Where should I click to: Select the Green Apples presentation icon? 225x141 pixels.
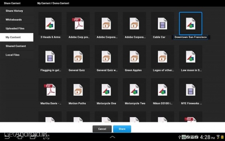tap(134, 57)
